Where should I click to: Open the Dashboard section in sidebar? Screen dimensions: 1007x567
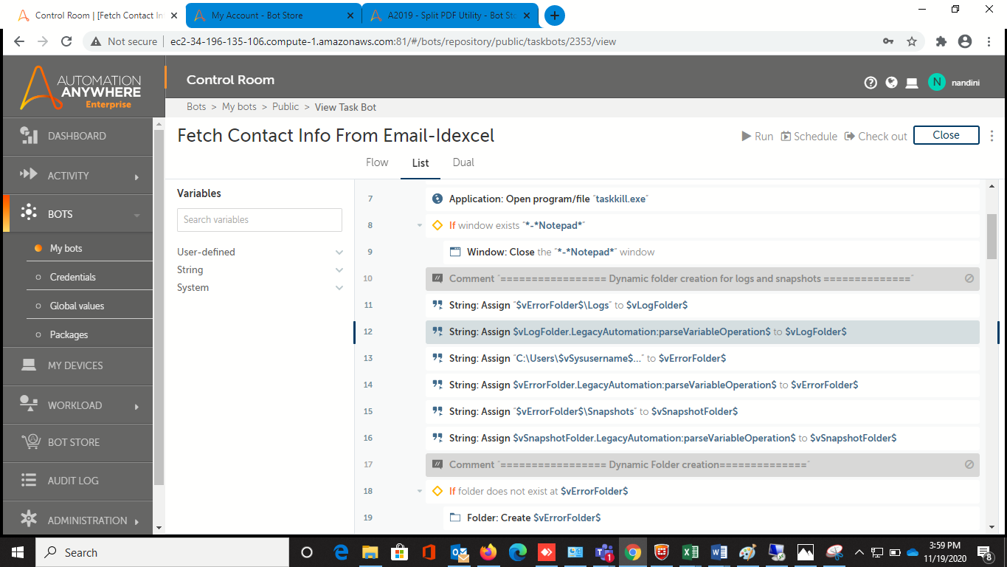pyautogui.click(x=77, y=136)
